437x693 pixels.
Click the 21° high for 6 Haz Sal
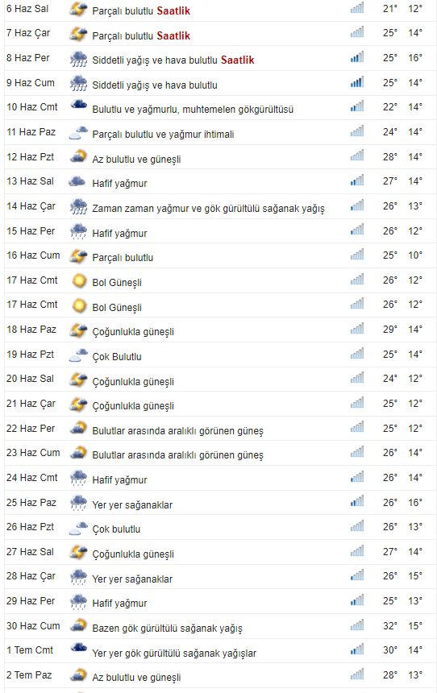[390, 8]
